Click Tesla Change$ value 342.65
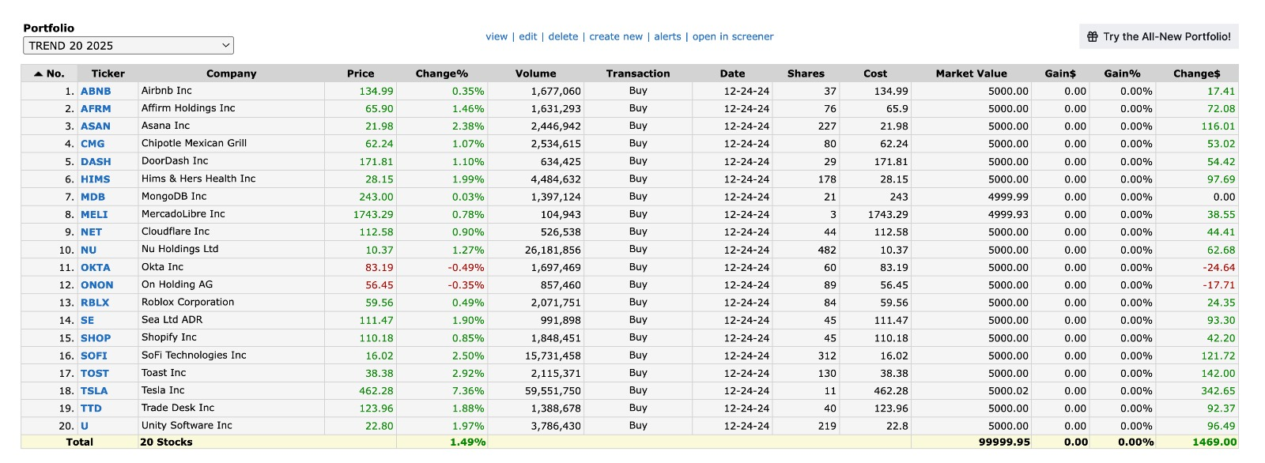Viewport: 1265px width, 463px height. [1218, 391]
